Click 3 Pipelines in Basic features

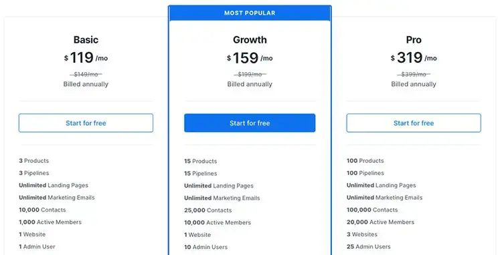click(34, 173)
